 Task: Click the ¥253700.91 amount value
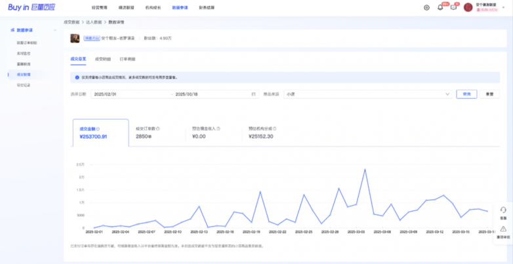click(93, 136)
